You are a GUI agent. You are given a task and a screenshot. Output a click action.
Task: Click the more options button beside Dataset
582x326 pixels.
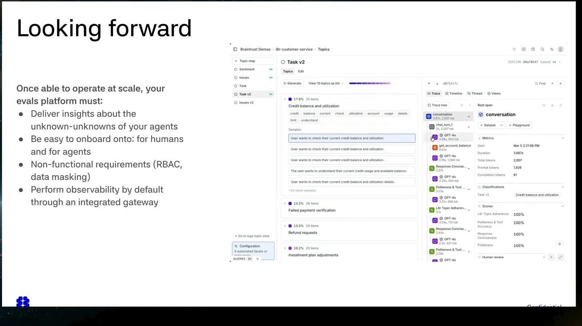502,125
